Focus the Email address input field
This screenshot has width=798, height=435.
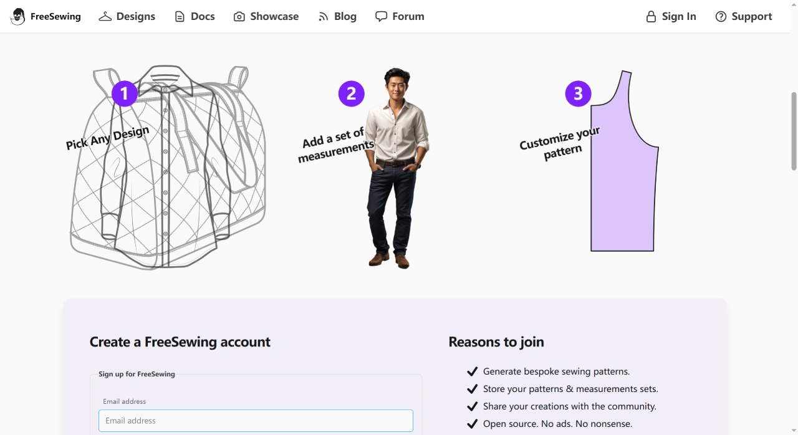(256, 421)
